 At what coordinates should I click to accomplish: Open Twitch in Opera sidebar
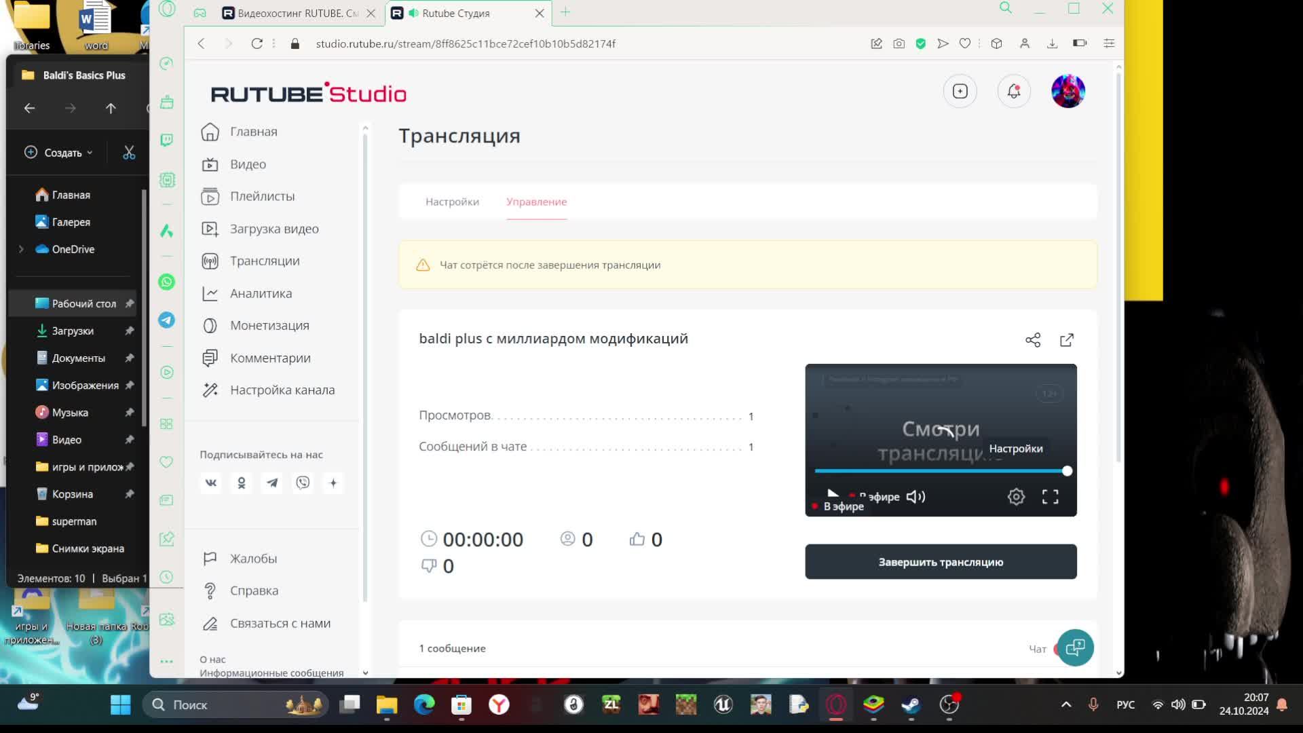pos(166,140)
